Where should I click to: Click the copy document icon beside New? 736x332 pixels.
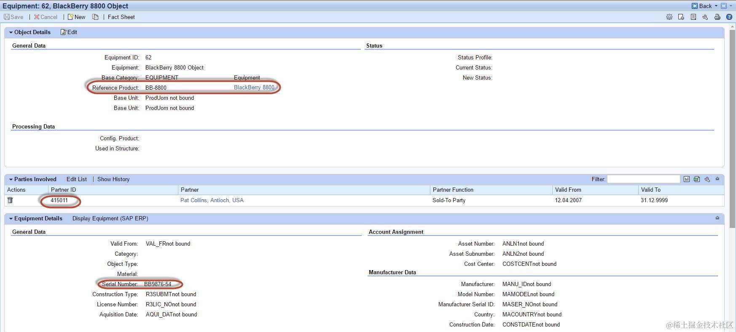[95, 17]
